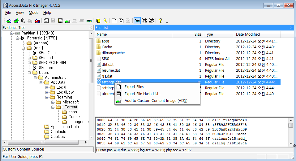This screenshot has height=161, width=296.
Task: Collapse the Users folder node
Action: (x=29, y=73)
